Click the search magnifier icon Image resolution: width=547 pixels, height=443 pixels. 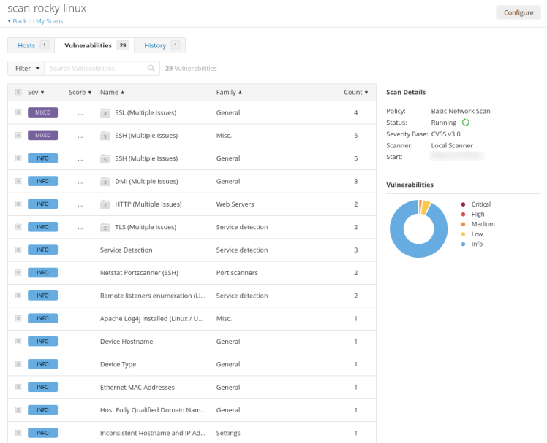pos(151,68)
